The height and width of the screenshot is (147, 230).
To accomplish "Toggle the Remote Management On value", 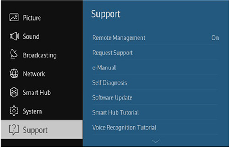I will pos(215,38).
